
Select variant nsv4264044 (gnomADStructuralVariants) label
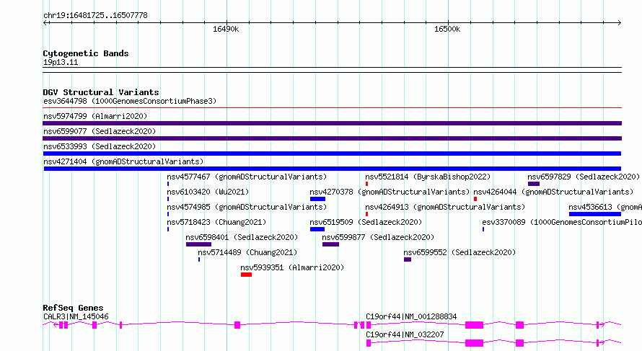coord(553,192)
